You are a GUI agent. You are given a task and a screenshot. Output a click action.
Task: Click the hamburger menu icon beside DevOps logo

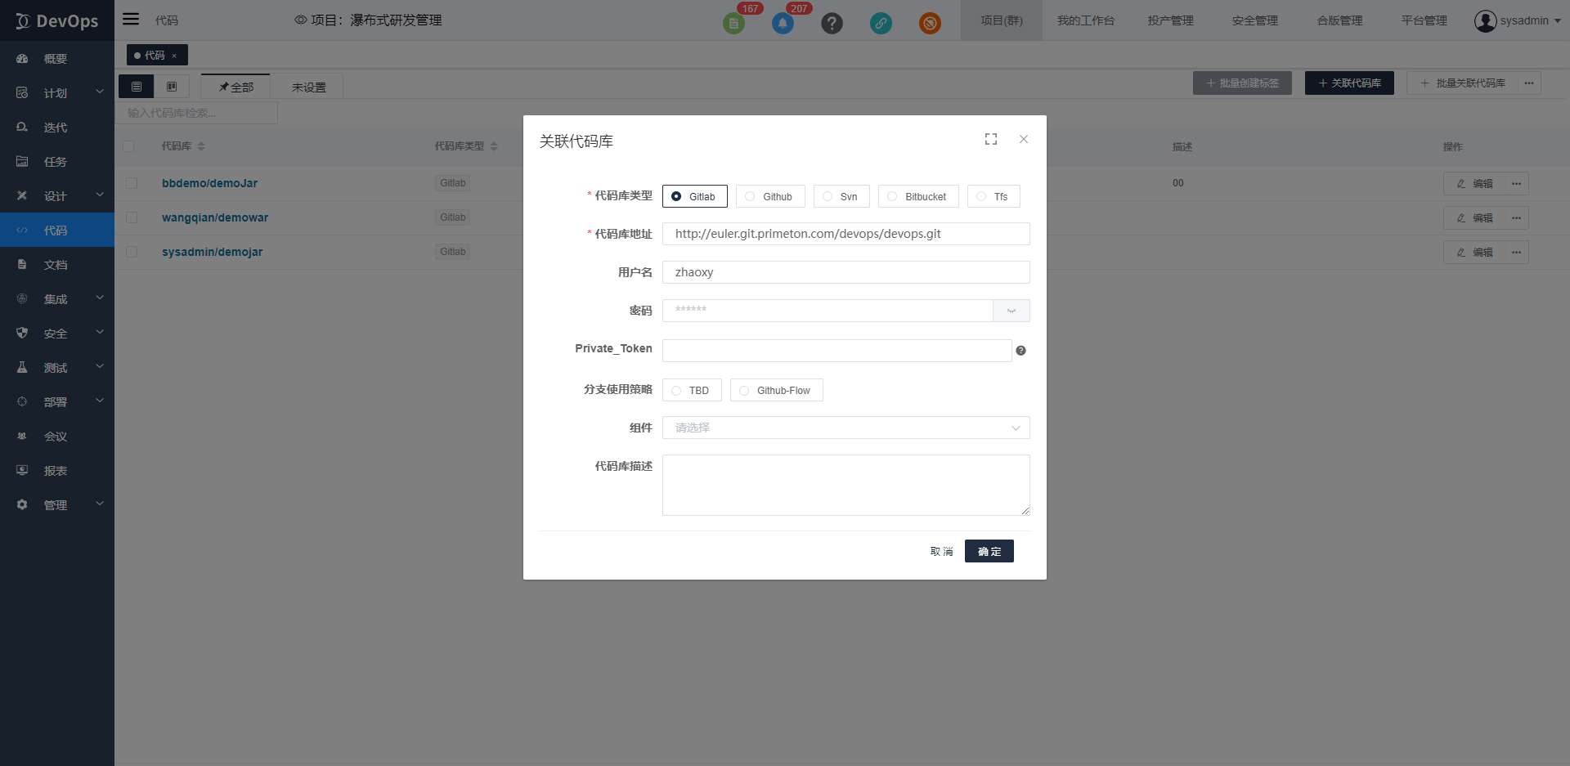(x=131, y=20)
